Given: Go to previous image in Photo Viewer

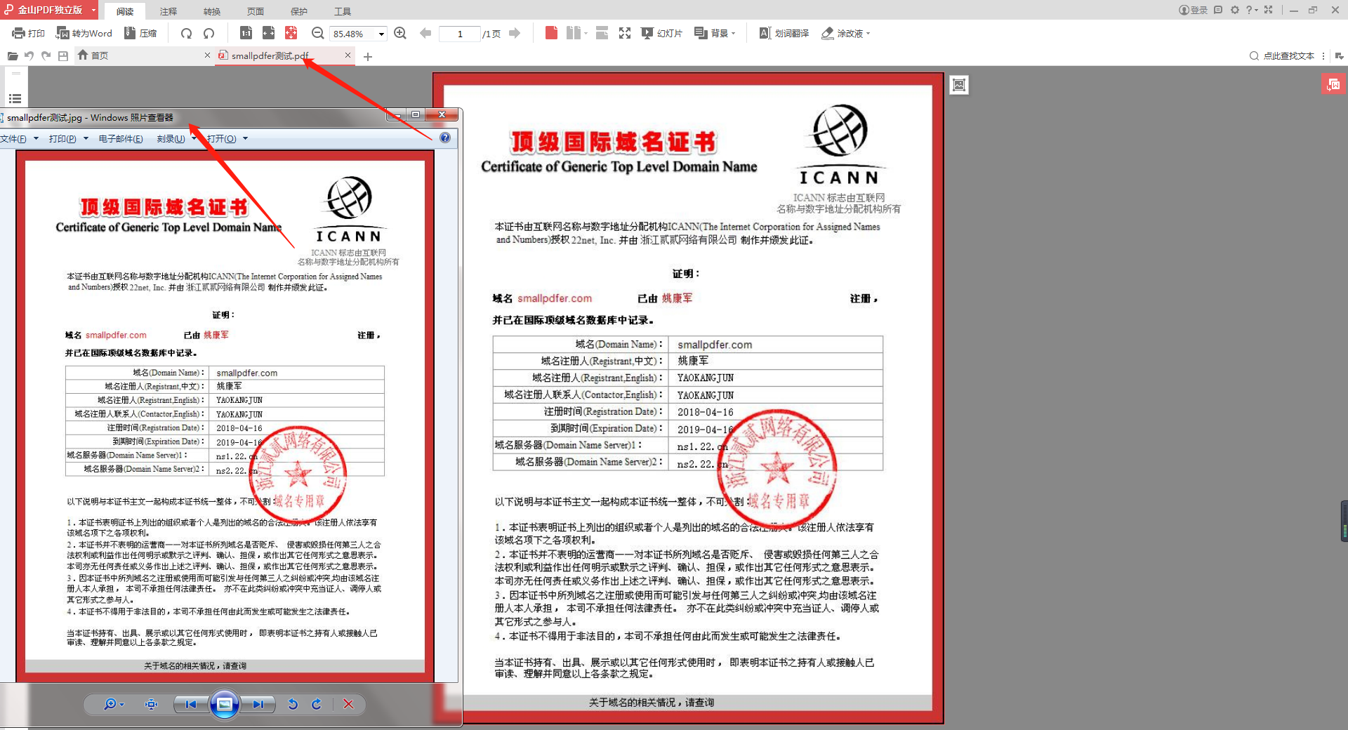Looking at the screenshot, I should coord(191,704).
